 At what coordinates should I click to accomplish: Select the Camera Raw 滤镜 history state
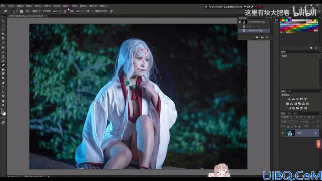[254, 31]
